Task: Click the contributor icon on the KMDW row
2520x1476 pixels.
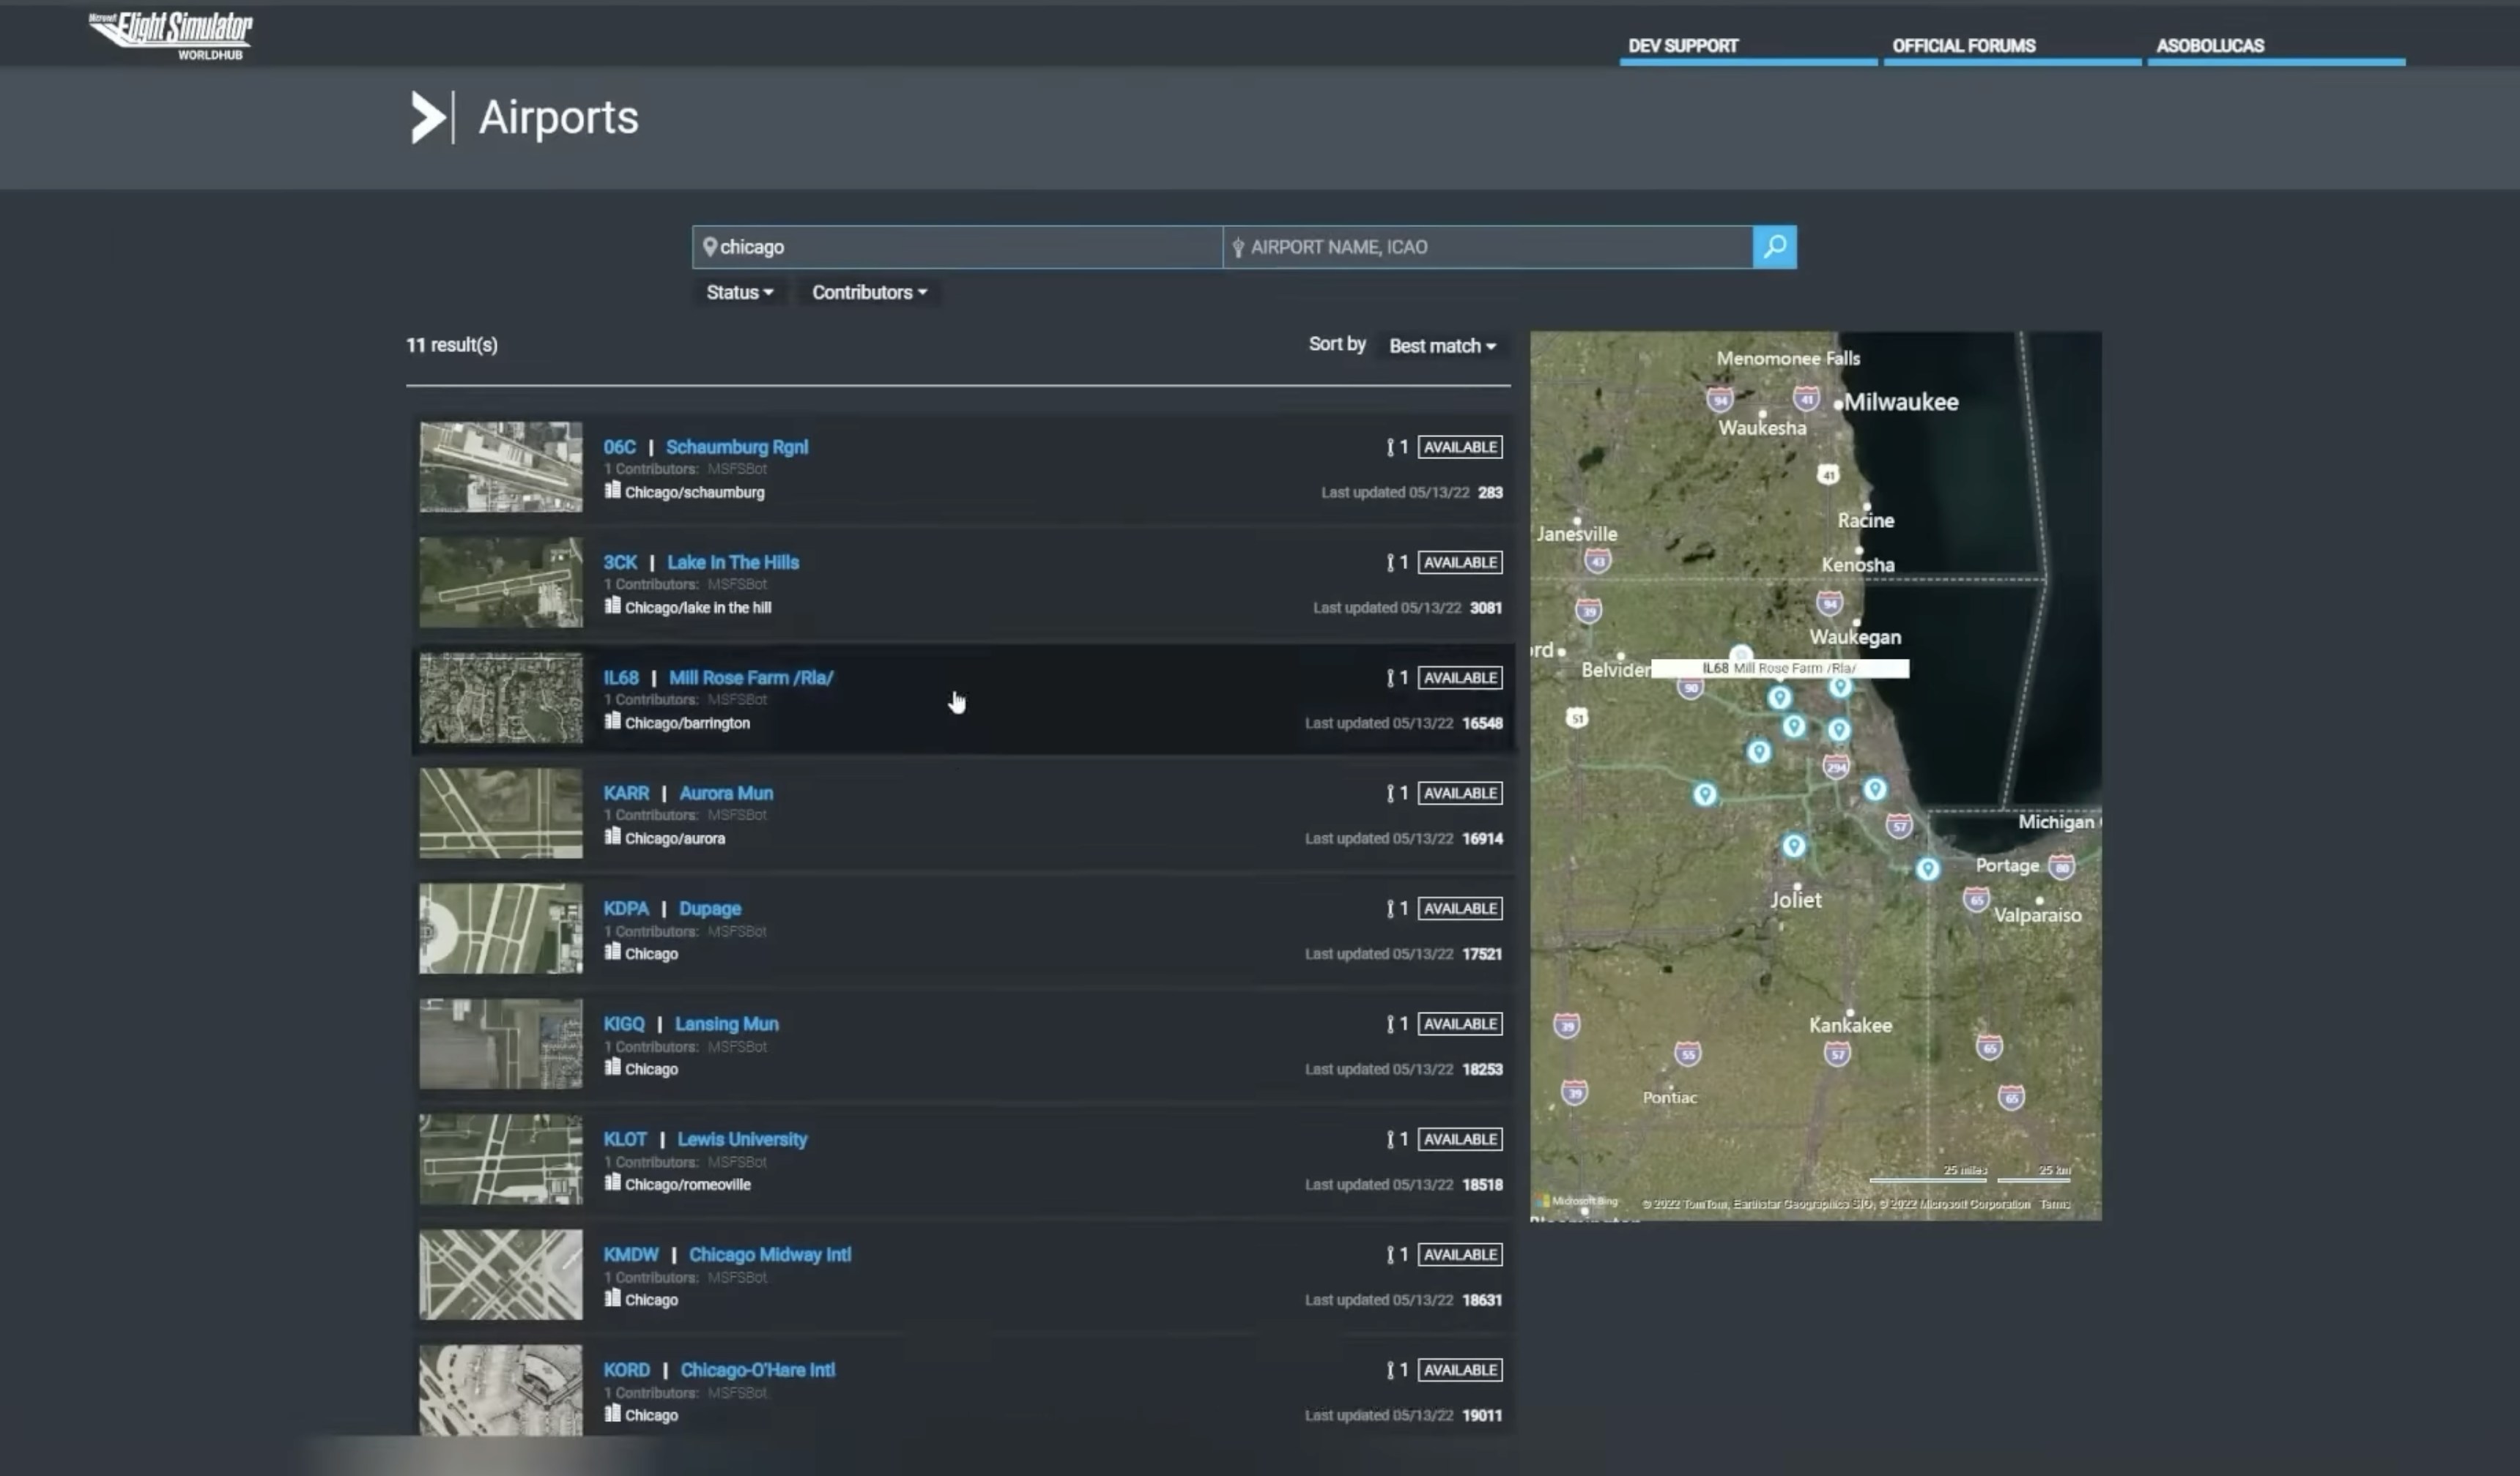Action: pyautogui.click(x=1390, y=1255)
